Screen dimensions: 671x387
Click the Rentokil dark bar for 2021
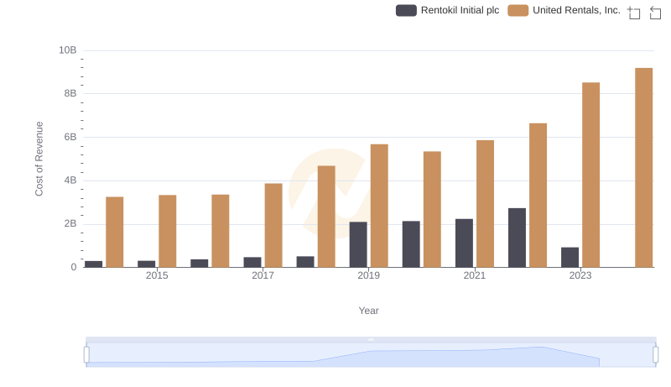pyautogui.click(x=465, y=243)
